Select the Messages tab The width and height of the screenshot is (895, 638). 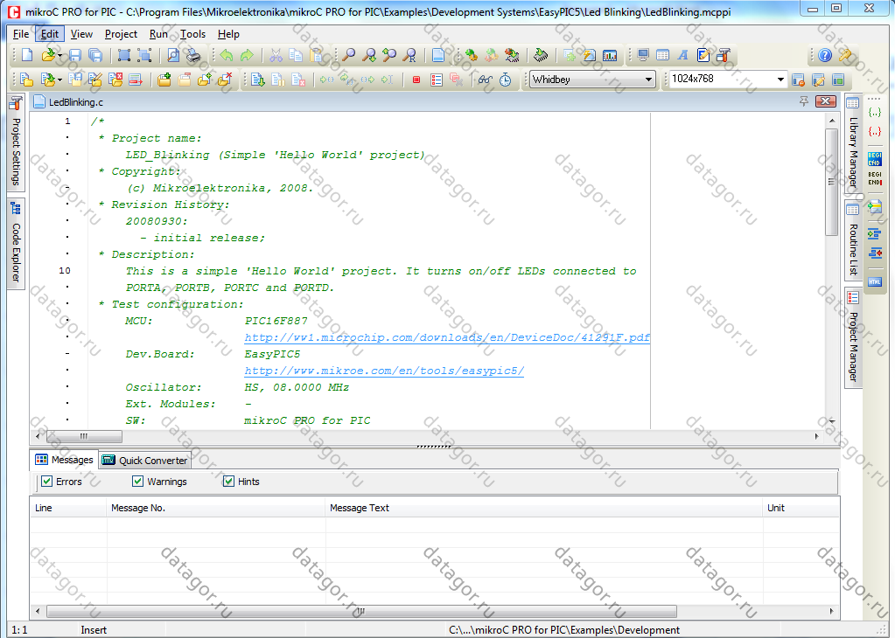64,460
